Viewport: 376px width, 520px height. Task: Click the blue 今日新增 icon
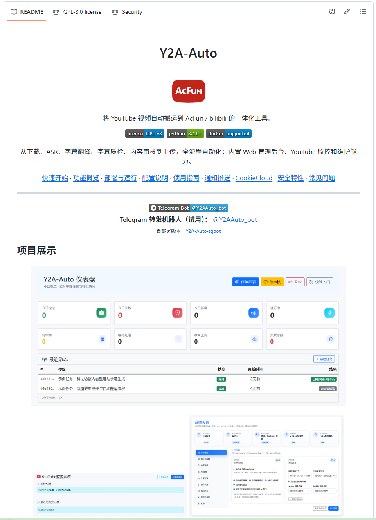pyautogui.click(x=253, y=313)
